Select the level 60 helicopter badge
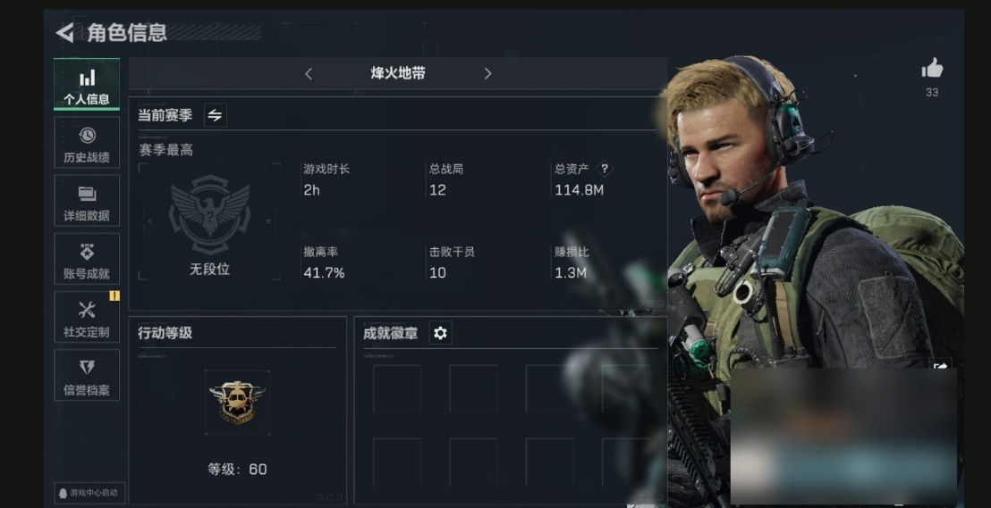Image resolution: width=991 pixels, height=508 pixels. coord(237,402)
